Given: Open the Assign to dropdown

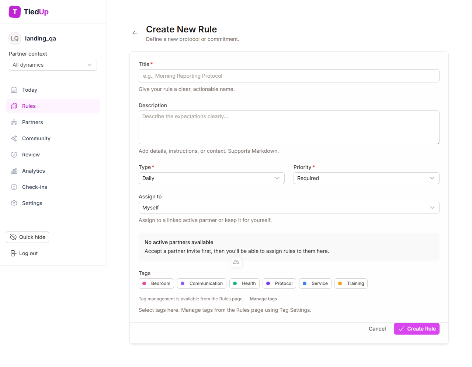Looking at the screenshot, I should [x=289, y=208].
